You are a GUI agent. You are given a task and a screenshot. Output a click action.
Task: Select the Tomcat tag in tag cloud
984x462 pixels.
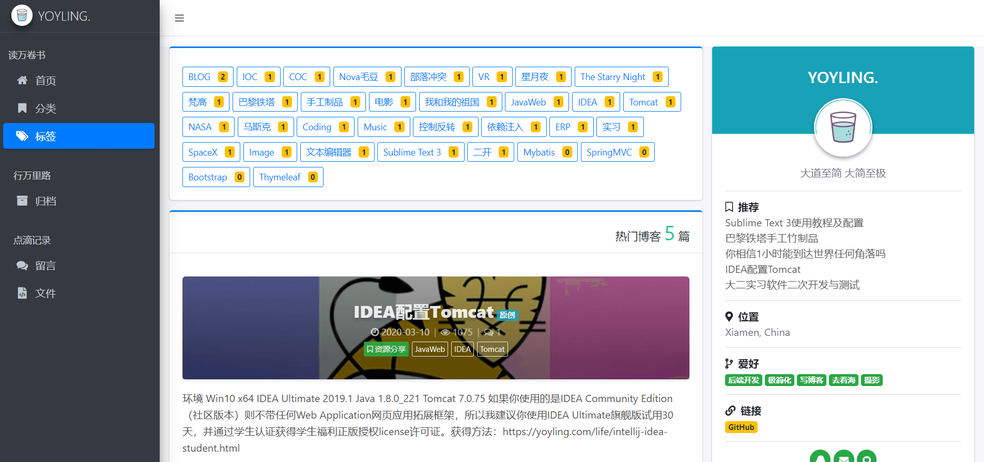[652, 102]
